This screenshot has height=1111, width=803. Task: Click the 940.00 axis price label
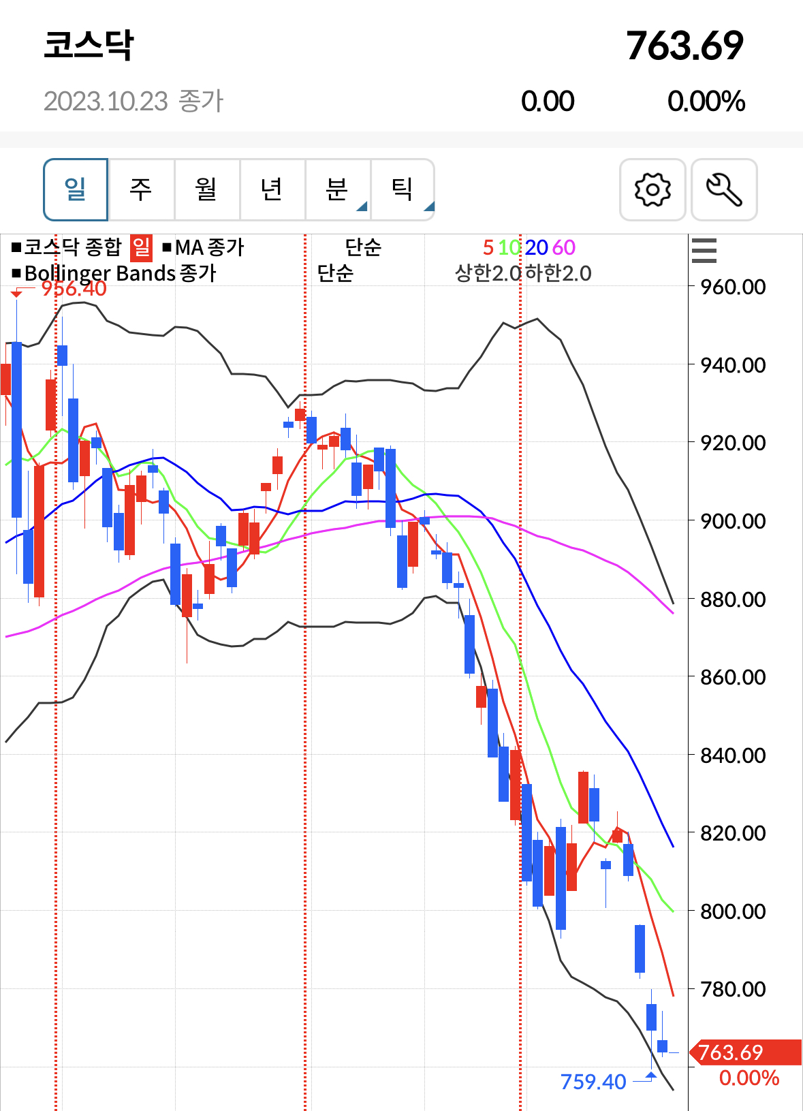[x=733, y=365]
